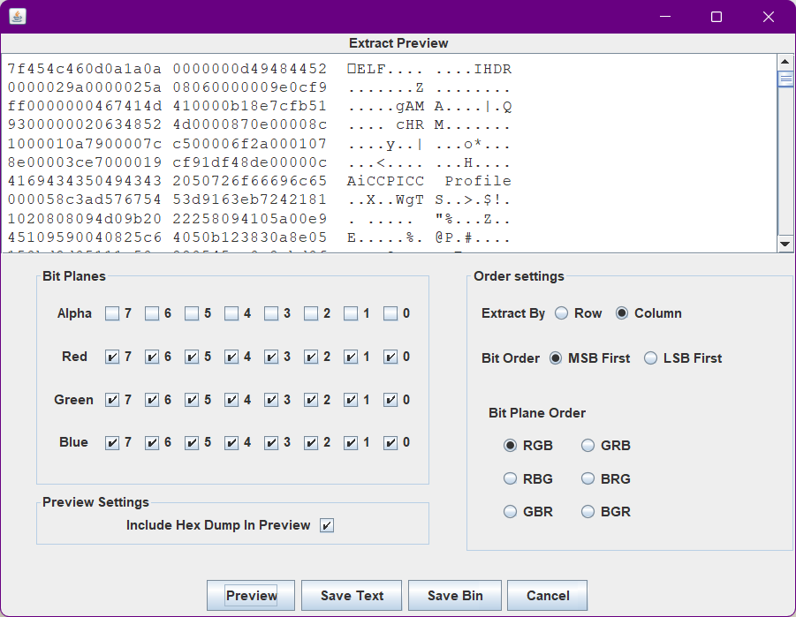The width and height of the screenshot is (796, 617).
Task: Click the scroll down arrow in preview
Action: pos(785,244)
